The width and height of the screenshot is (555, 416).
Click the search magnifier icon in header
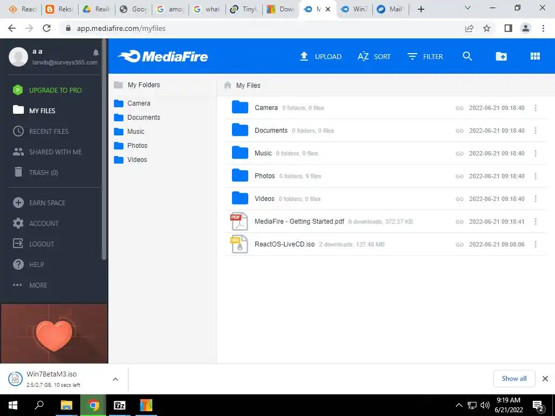point(467,56)
